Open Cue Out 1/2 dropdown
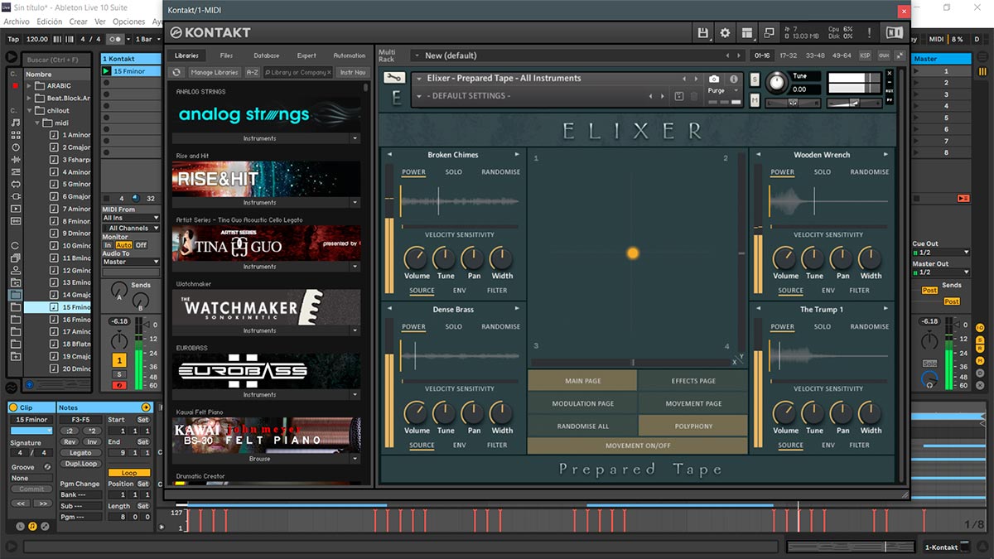This screenshot has height=559, width=994. click(x=940, y=253)
